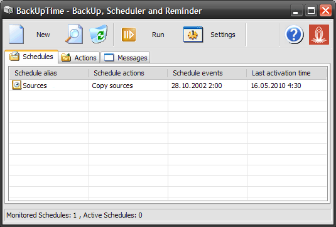Click the New blank page icon
Screen dimensions: 336x227
point(16,35)
